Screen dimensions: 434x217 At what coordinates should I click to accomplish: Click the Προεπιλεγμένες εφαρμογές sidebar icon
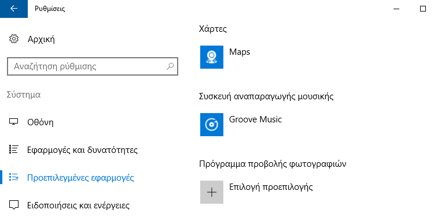[x=13, y=177]
